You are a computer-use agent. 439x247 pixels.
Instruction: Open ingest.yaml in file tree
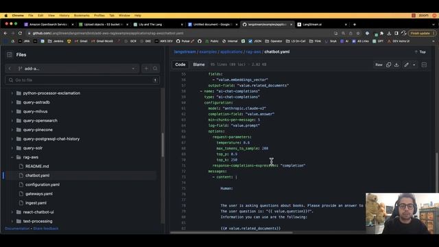click(x=36, y=203)
